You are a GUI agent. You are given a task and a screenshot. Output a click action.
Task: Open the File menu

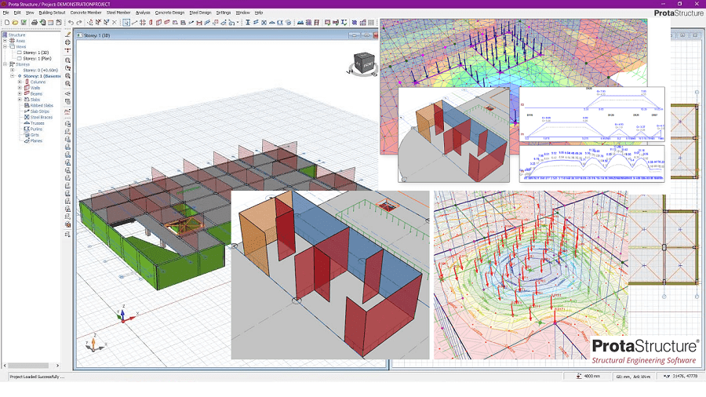pyautogui.click(x=5, y=13)
